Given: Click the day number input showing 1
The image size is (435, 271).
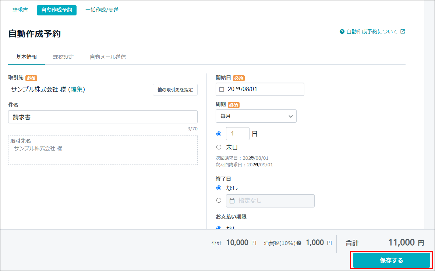Looking at the screenshot, I should click(238, 134).
